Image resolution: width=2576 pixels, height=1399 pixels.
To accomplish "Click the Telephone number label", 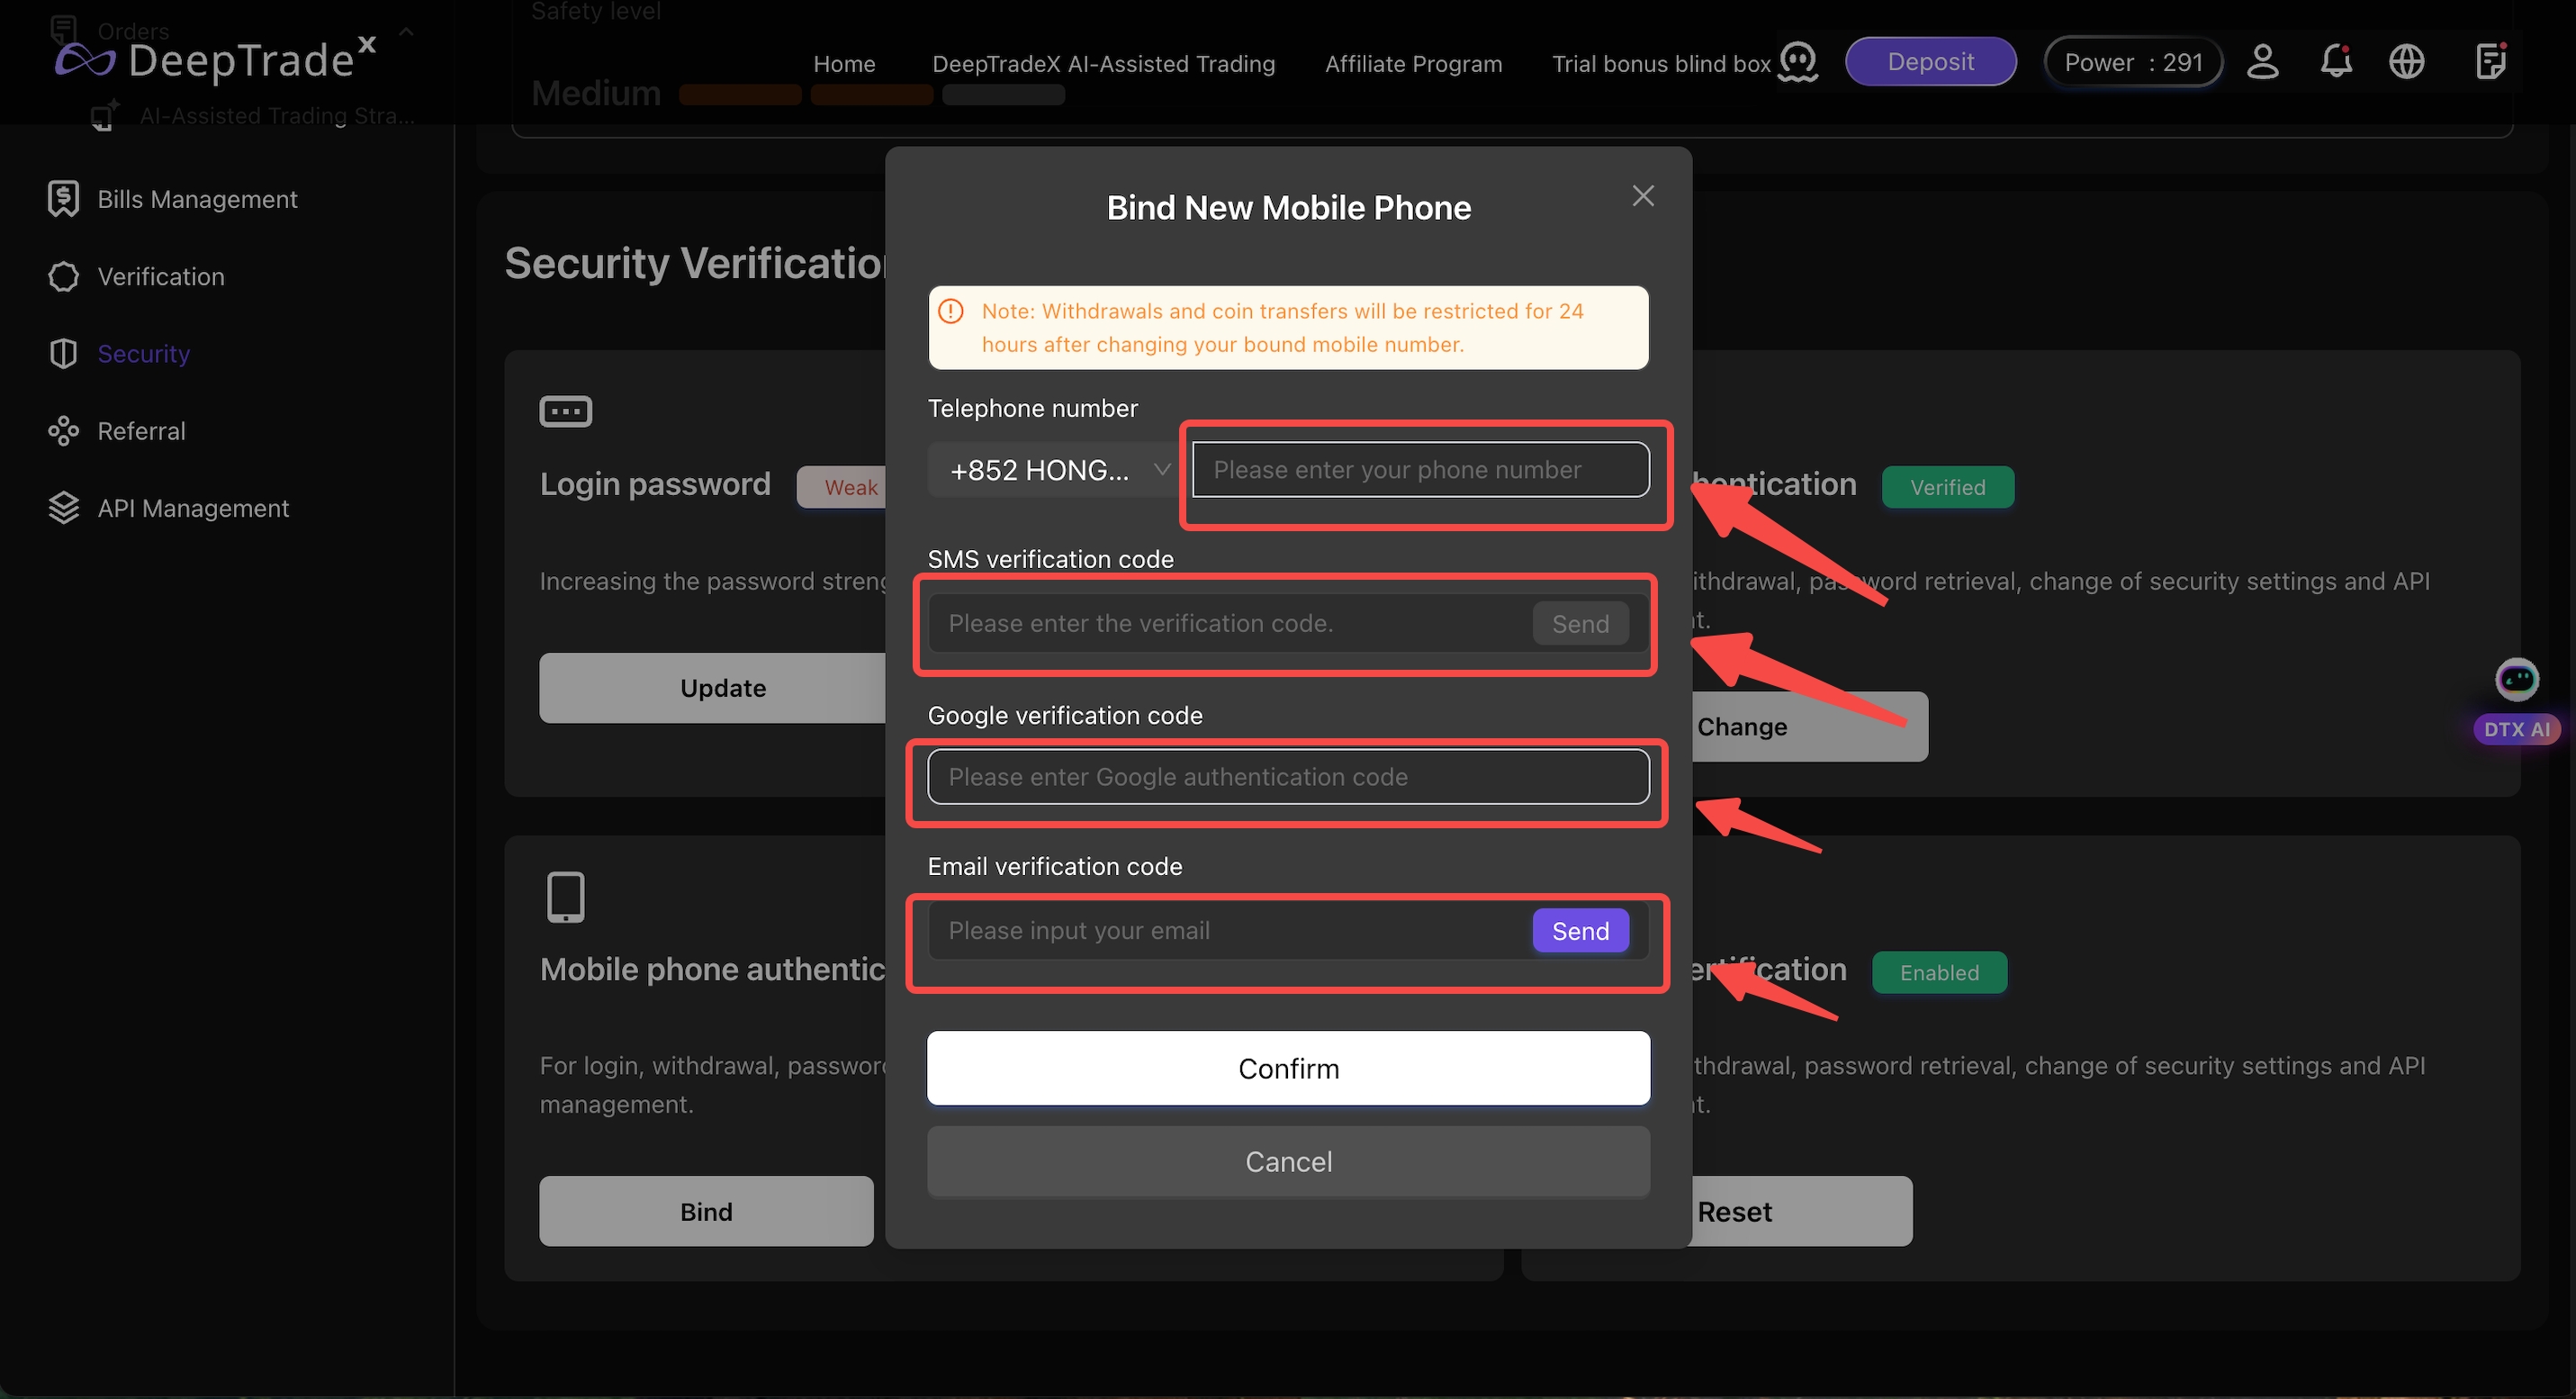I will (1032, 408).
